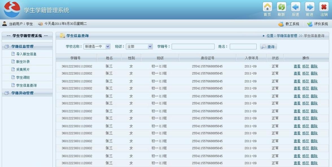This screenshot has width=332, height=167.
Task: Click the 首页 home icon
Action: click(267, 7)
